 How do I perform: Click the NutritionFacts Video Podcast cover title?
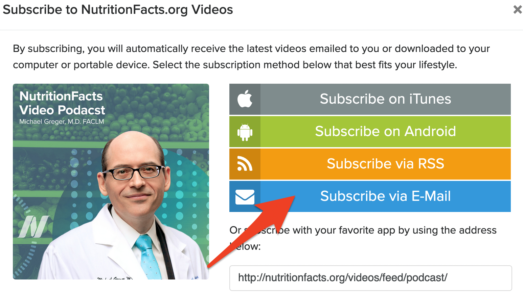click(x=62, y=103)
